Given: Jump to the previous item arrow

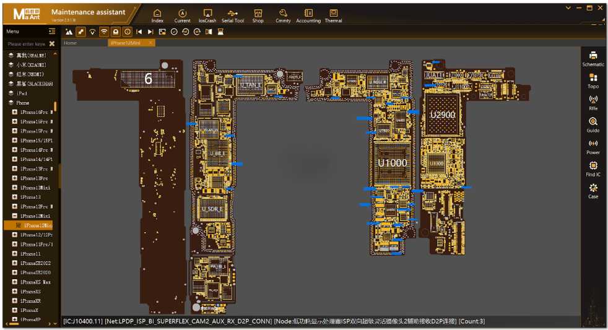Looking at the screenshot, I should click(139, 32).
